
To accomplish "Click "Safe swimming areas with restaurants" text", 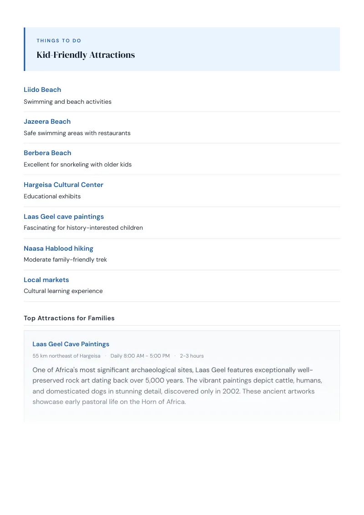I will tap(77, 133).
